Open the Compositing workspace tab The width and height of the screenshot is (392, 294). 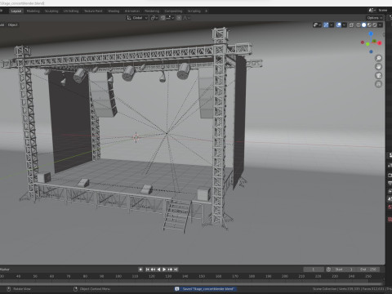point(173,11)
